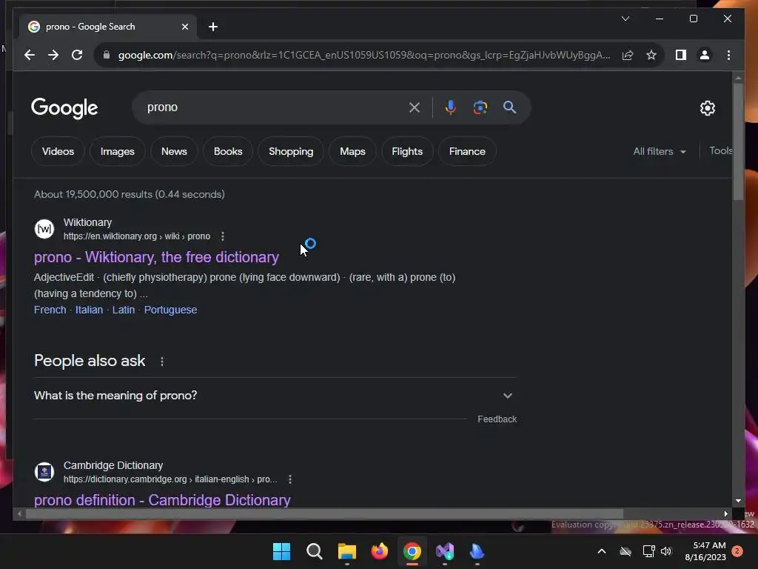This screenshot has height=569, width=758.
Task: Go forward in browser history
Action: point(53,55)
